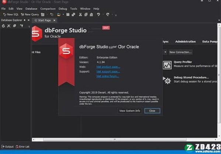The image size is (221, 154).
Task: Open the Edit menu
Action: coord(11,9)
